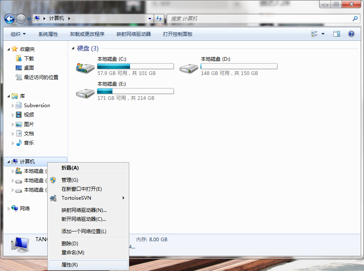Open the 组织 menu
364x271 pixels.
(18, 34)
